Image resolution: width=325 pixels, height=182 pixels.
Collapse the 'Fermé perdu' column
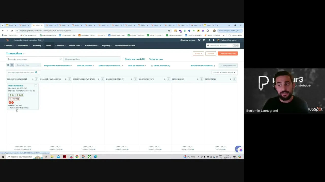click(x=234, y=79)
